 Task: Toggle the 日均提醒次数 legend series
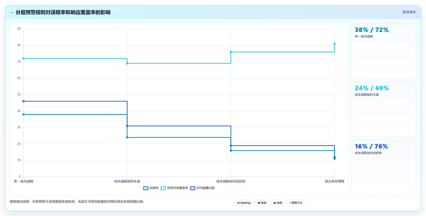pos(202,188)
